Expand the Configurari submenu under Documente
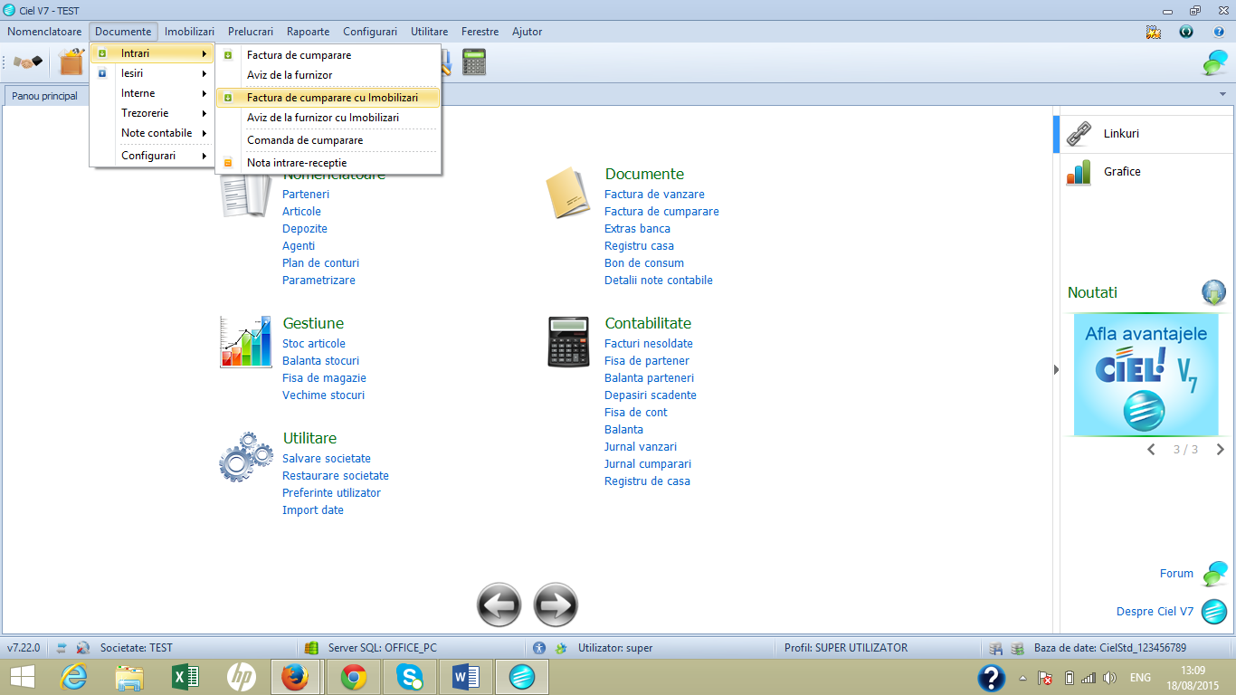Viewport: 1236px width, 695px height. 152,156
